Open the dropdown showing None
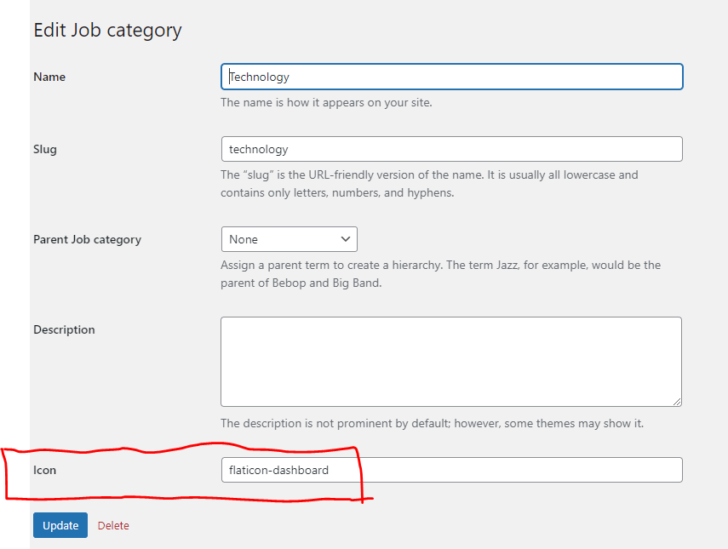Screen dimensions: 728x549 pos(289,239)
